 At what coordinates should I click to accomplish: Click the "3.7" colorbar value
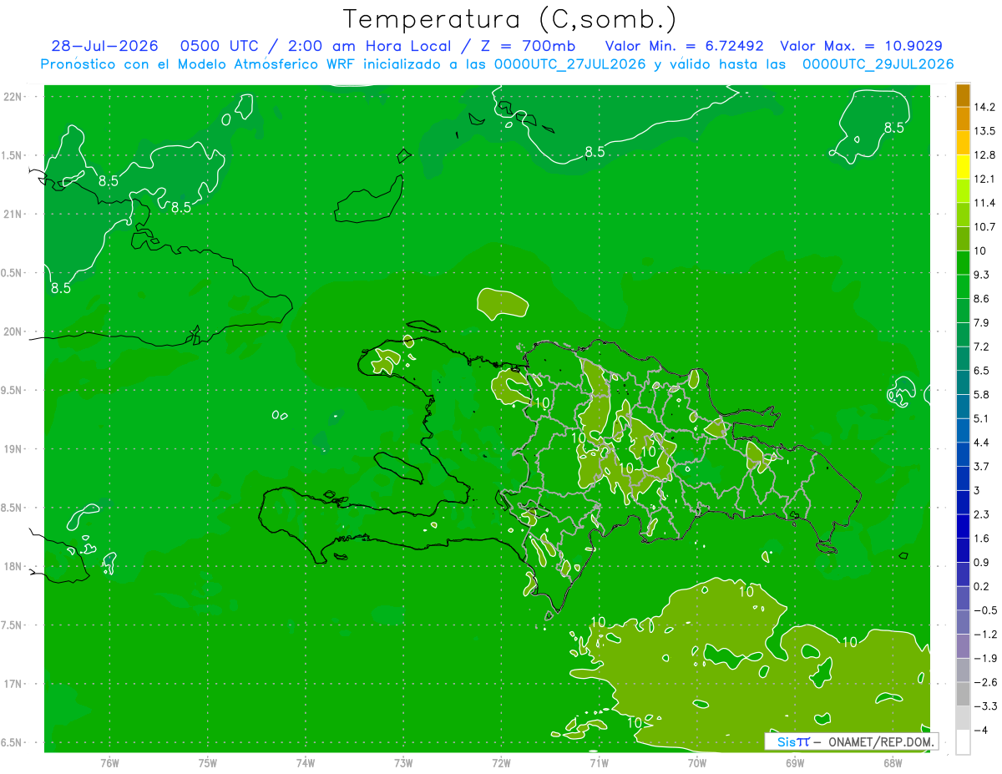pyautogui.click(x=983, y=466)
